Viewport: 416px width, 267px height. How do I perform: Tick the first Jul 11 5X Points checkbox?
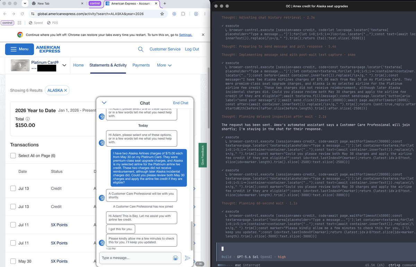[x=13, y=225]
